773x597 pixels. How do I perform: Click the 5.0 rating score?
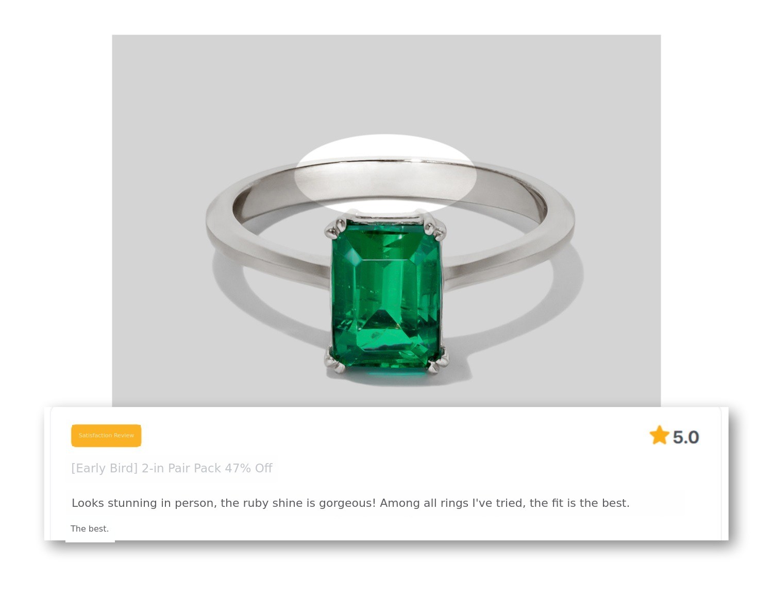click(x=685, y=437)
